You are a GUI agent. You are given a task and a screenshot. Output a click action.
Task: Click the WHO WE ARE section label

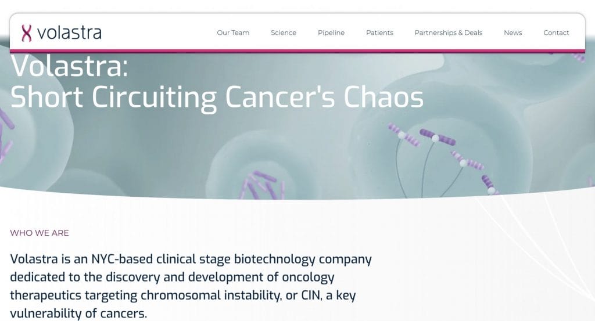(40, 233)
